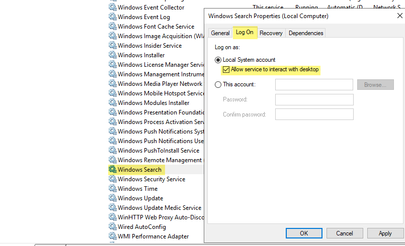Switch to the General tab

(220, 33)
